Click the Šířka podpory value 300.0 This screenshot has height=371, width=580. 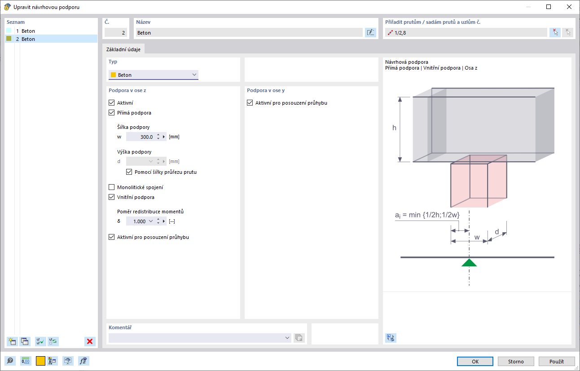pyautogui.click(x=141, y=137)
